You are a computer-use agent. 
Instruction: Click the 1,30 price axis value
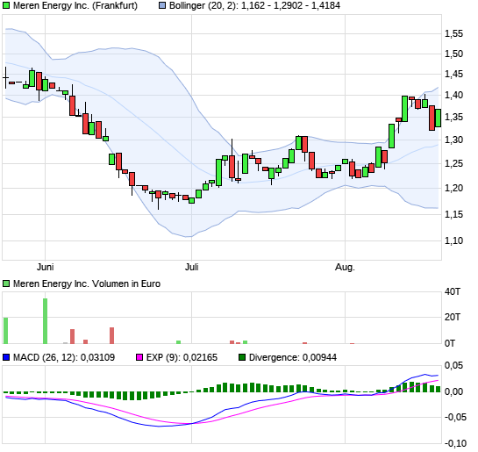pos(453,140)
